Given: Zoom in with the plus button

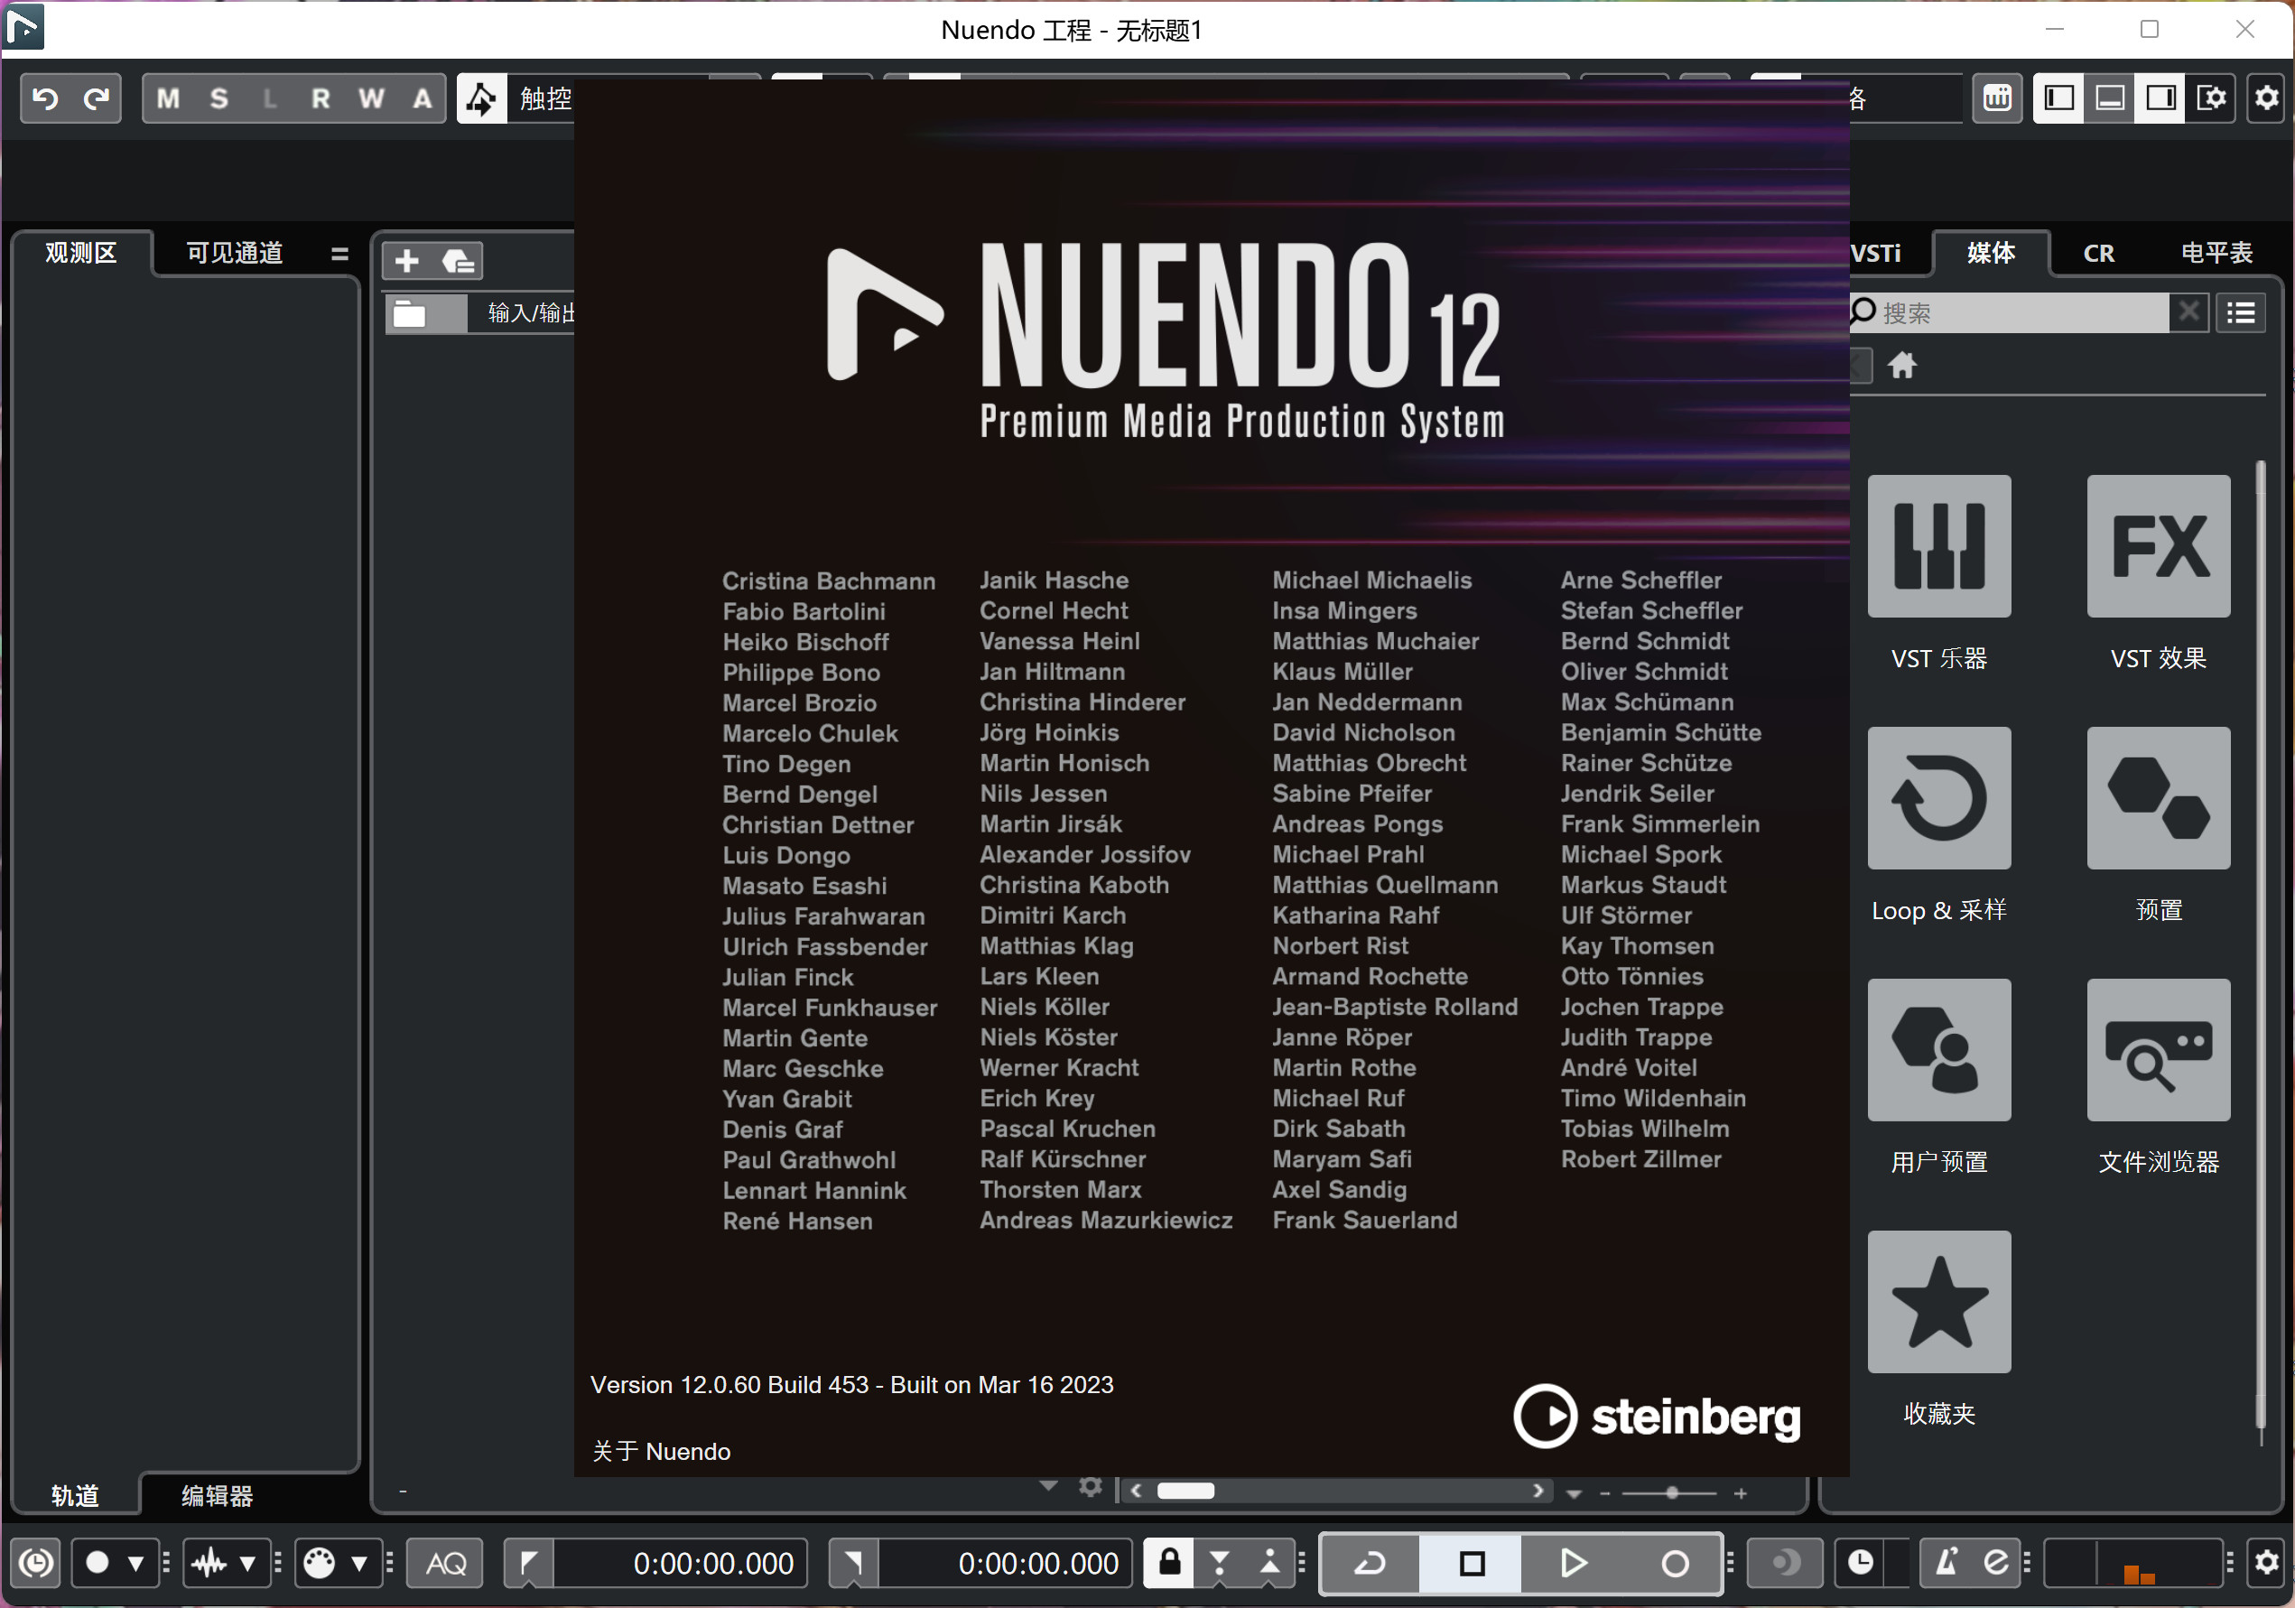Looking at the screenshot, I should (x=1741, y=1493).
